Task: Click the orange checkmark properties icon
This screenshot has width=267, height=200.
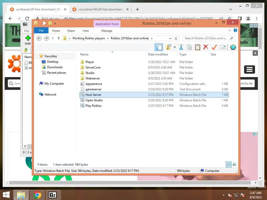Action: pos(214,47)
